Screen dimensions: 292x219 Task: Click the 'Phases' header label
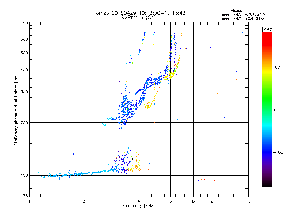[236, 11]
